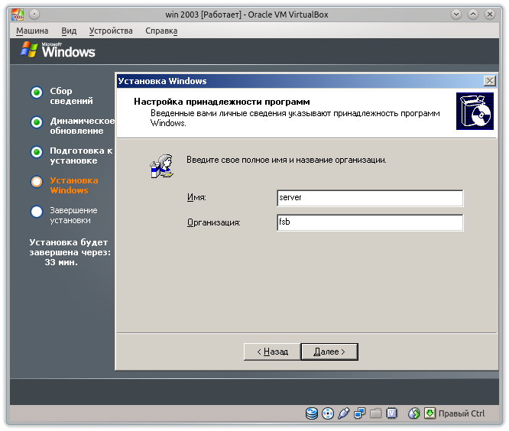Click the pin button in title bar
This screenshot has height=431, width=509.
pyautogui.click(x=34, y=15)
